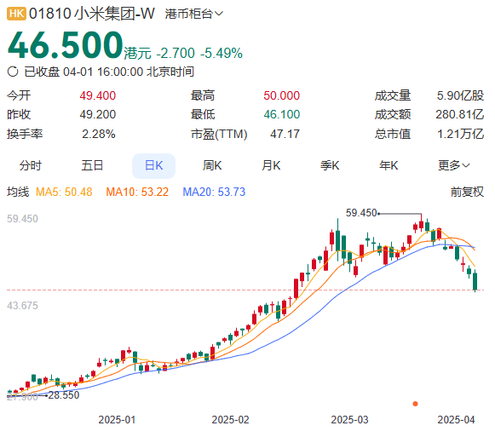The image size is (495, 437).
Task: Click the 前复权 adjustment button
Action: (467, 192)
